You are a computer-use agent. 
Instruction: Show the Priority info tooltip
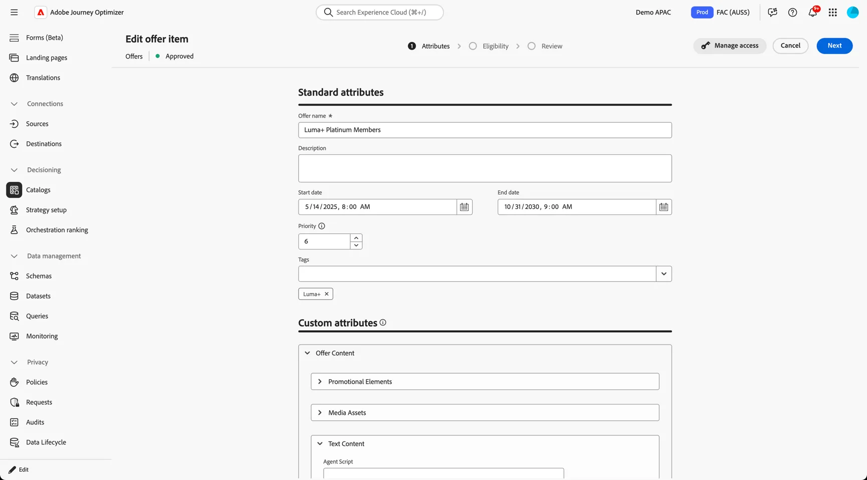point(322,226)
